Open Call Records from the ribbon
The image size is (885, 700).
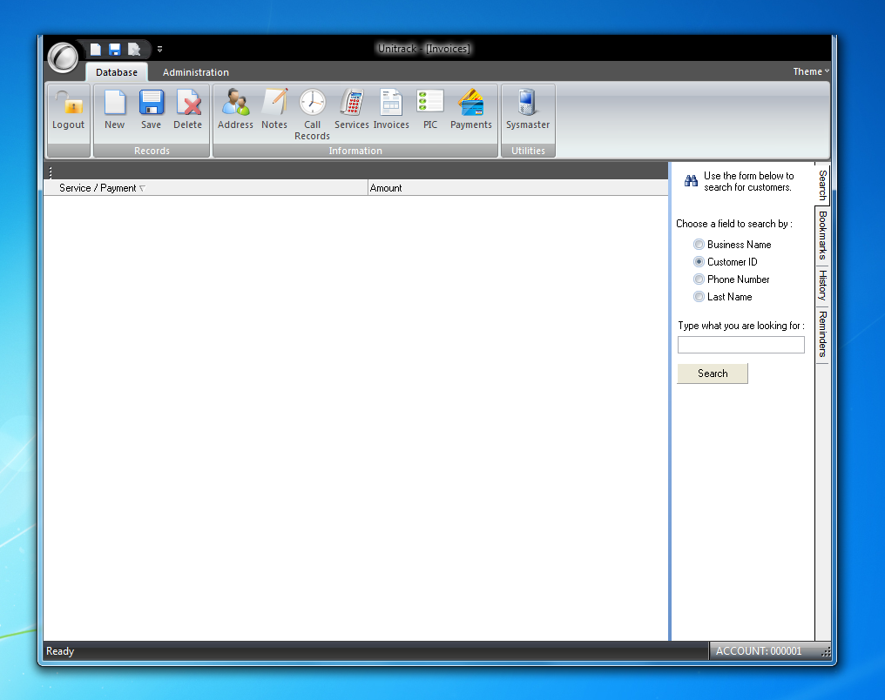(312, 115)
